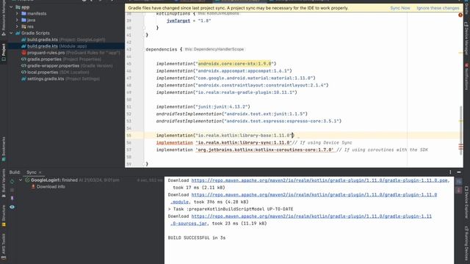The height and width of the screenshot is (264, 470).
Task: Click the soft-wrap icon in build output
Action: click(459, 182)
